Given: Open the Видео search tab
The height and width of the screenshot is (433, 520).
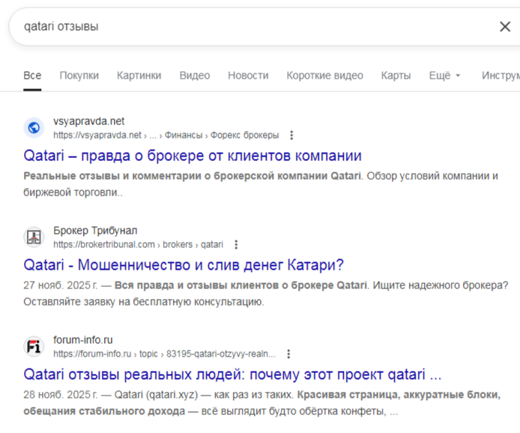Looking at the screenshot, I should pyautogui.click(x=195, y=76).
